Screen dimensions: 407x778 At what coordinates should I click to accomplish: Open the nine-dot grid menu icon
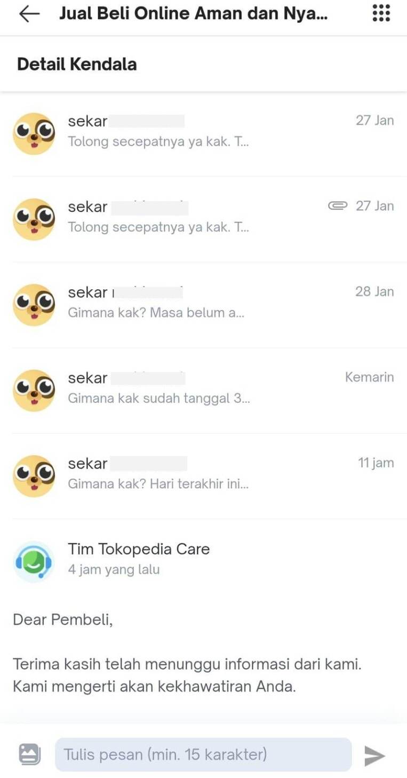click(x=381, y=13)
